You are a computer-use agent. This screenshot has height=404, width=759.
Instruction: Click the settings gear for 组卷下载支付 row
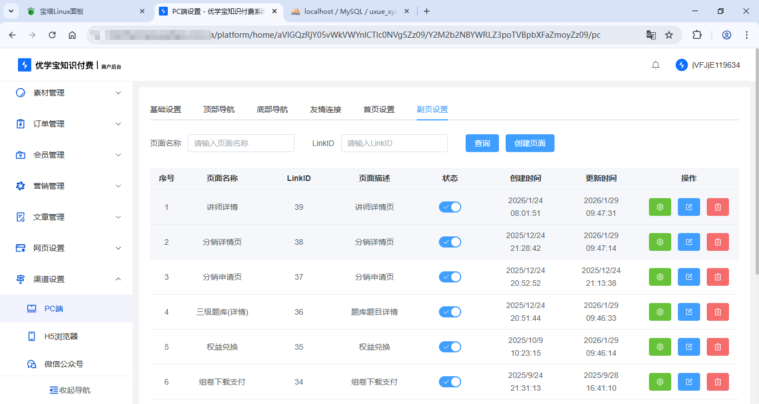click(660, 382)
